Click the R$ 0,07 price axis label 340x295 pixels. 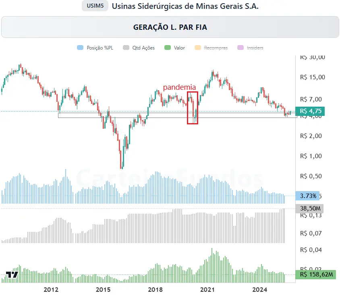pos(311,233)
